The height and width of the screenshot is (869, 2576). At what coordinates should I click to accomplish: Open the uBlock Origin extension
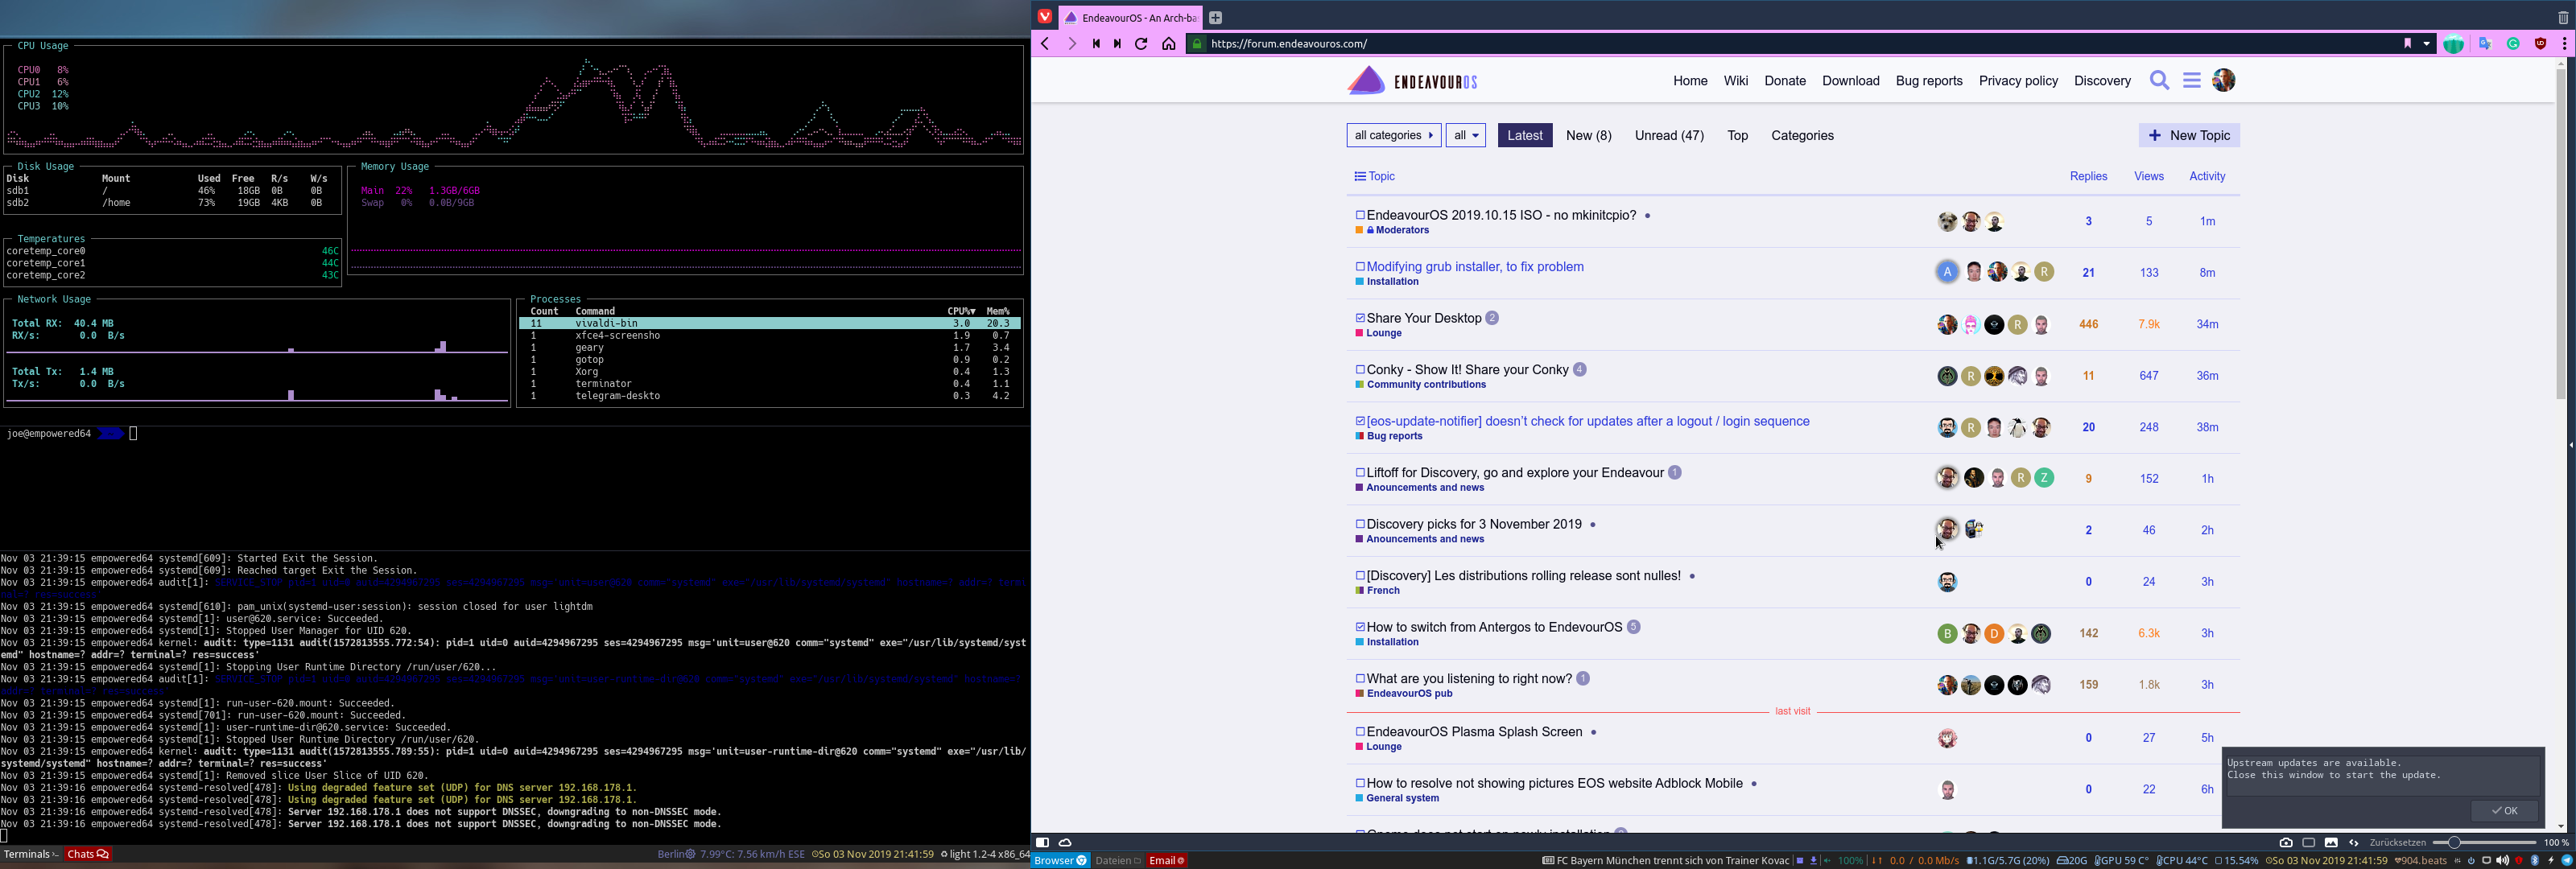[2540, 44]
